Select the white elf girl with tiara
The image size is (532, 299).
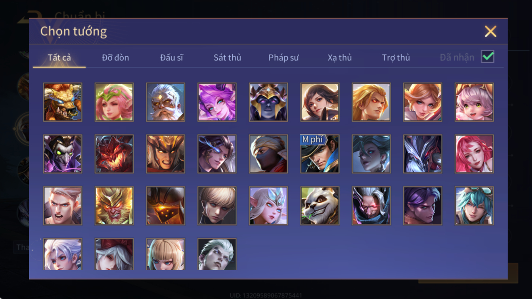(x=268, y=206)
